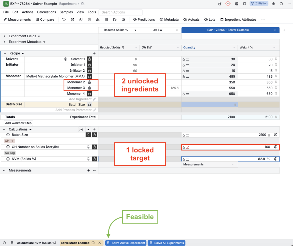Screen dimensions: 293x246
Task: Click the minus circle icon in status bar
Action: click(4, 243)
